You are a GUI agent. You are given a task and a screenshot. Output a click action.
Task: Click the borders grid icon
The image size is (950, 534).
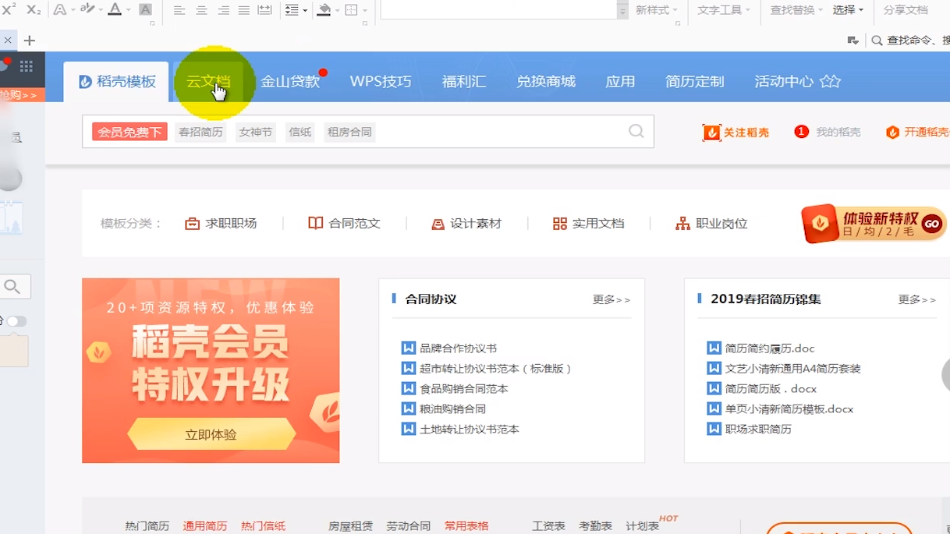351,10
